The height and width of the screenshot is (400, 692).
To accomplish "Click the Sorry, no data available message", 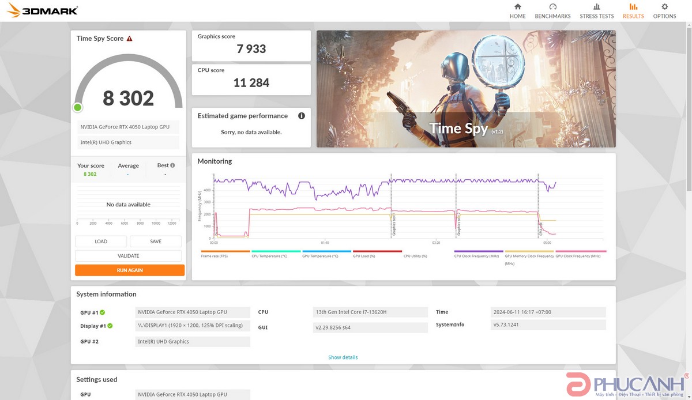I will (251, 132).
